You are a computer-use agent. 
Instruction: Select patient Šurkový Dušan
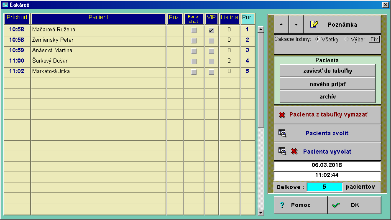click(99, 61)
